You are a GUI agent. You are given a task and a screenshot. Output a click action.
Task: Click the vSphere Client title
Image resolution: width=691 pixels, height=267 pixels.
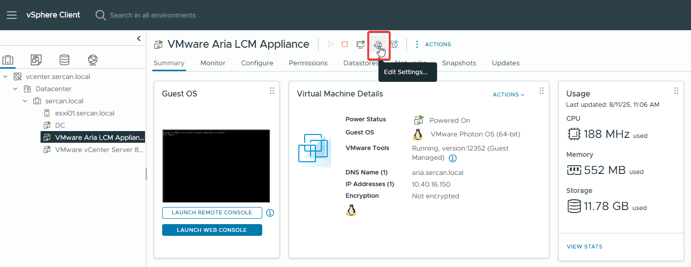click(x=53, y=15)
